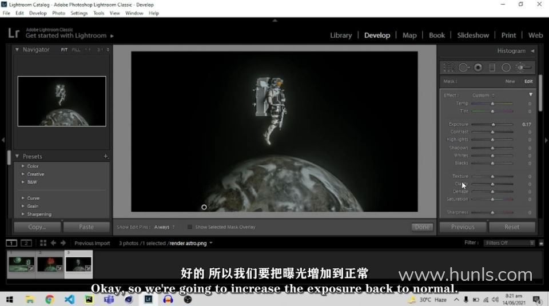Click the second window view button 2
549x306 pixels.
pyautogui.click(x=26, y=243)
